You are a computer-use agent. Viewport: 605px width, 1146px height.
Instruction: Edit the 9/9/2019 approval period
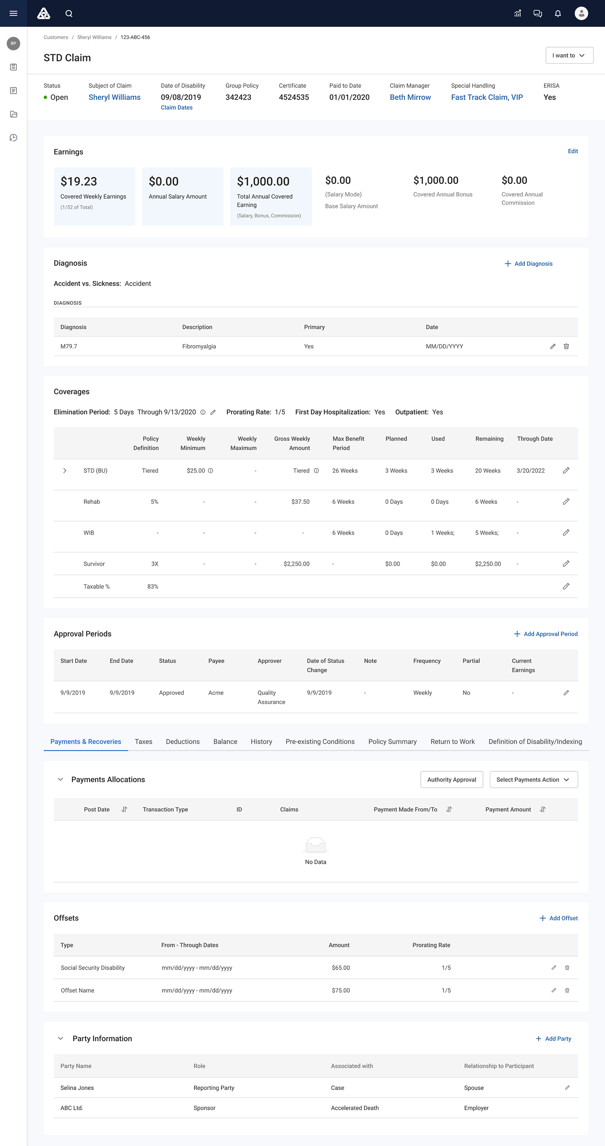(x=566, y=693)
